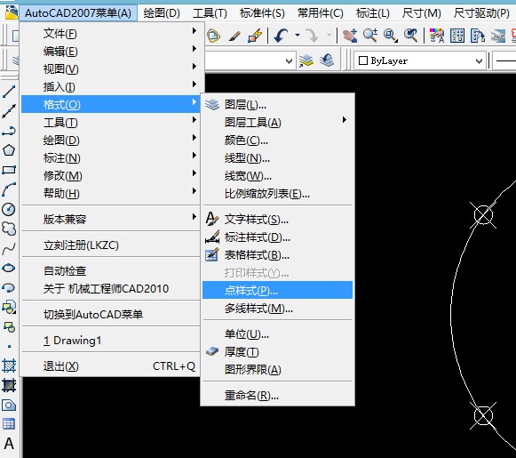Viewport: 516px width, 458px height.
Task: Select the Ellipse tool
Action: pos(9,268)
